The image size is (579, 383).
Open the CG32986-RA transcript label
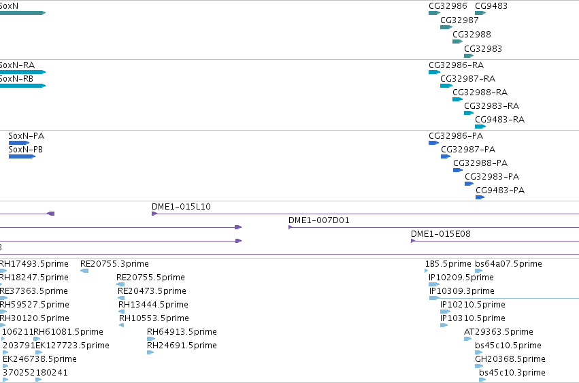coord(456,65)
